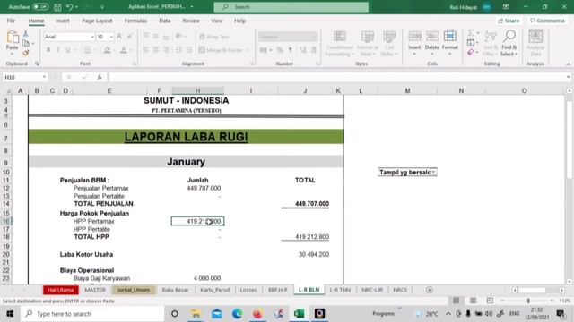Viewport: 574px width, 322px height.
Task: Open the File menu
Action: (x=11, y=21)
